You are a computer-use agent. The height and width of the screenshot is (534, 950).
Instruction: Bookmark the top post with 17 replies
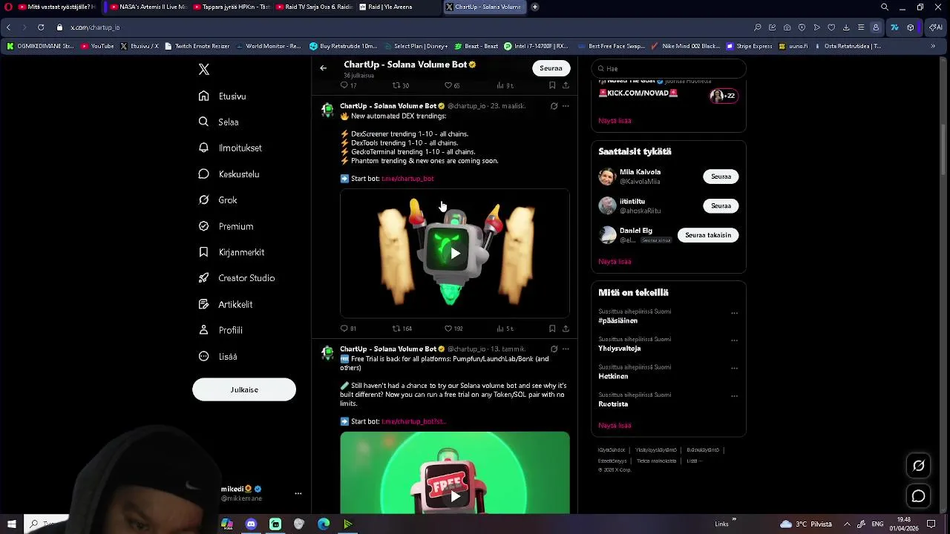click(x=552, y=85)
